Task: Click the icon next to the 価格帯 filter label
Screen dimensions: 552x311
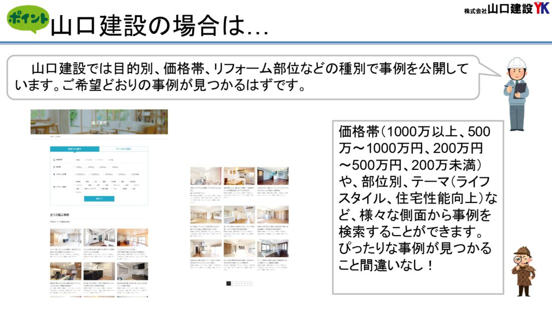Action: pyautogui.click(x=54, y=166)
